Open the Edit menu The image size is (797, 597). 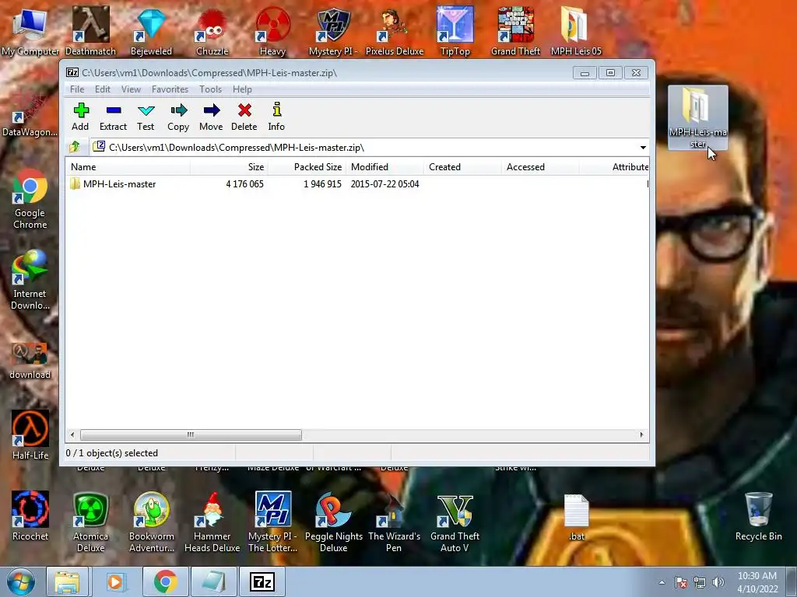[x=103, y=89]
